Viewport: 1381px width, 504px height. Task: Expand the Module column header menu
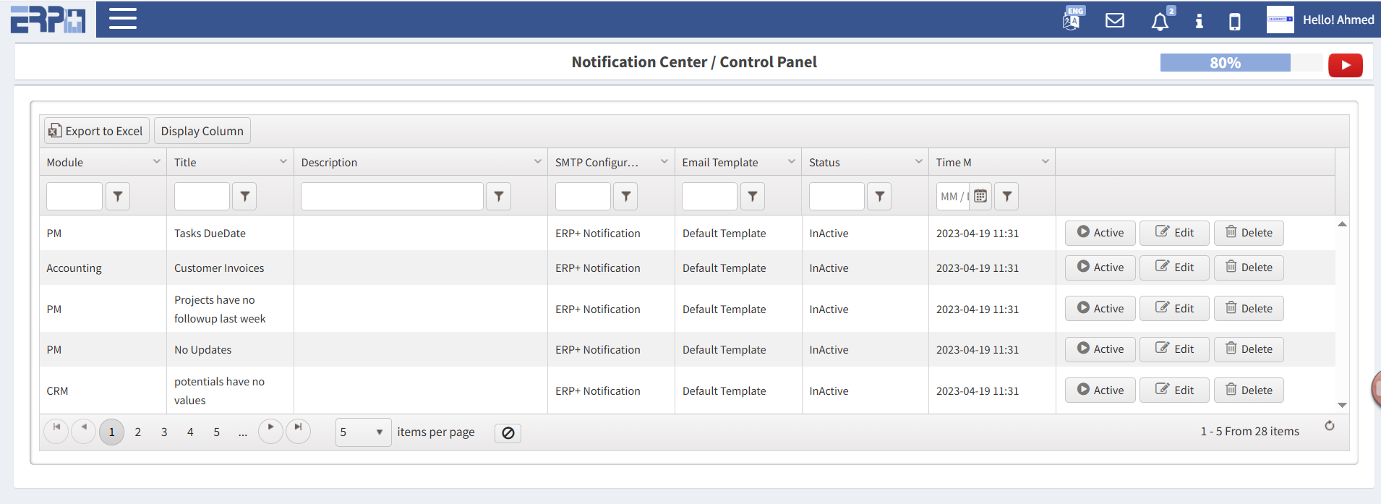tap(157, 162)
